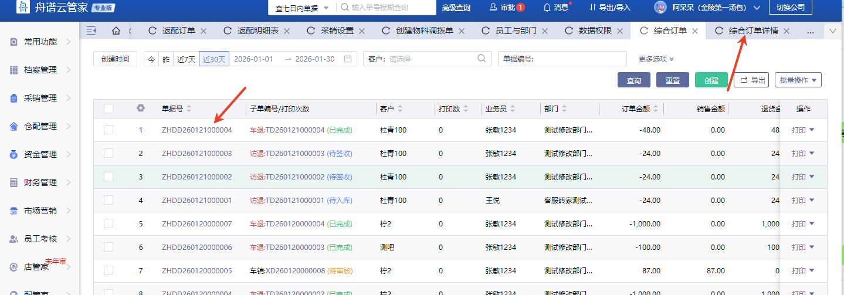Expand the 批量操作 dropdown
Screen dimensions: 844x295
point(798,80)
